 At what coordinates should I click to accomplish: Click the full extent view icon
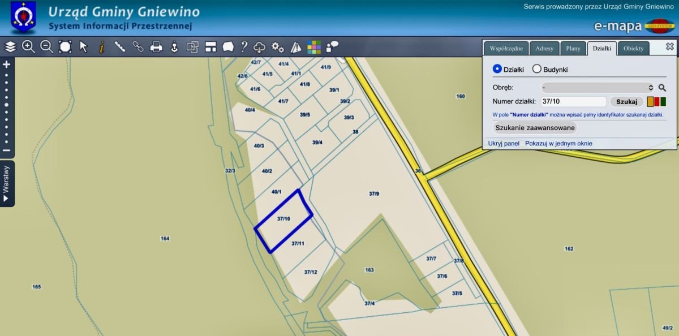click(x=65, y=47)
